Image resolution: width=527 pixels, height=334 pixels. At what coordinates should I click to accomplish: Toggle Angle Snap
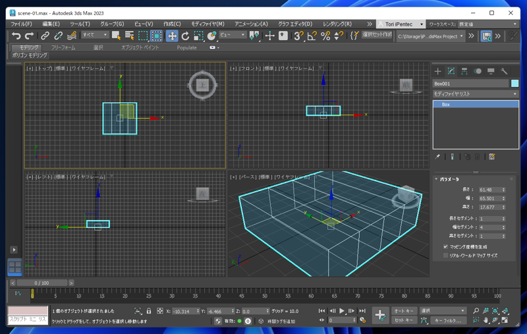click(312, 36)
